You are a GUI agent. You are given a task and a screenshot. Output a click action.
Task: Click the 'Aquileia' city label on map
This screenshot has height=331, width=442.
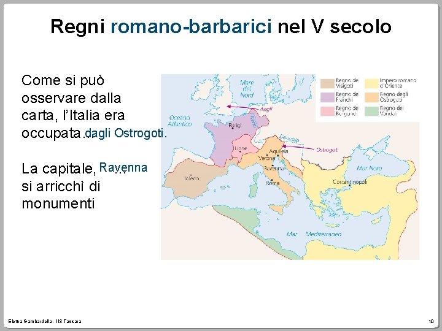point(279,151)
